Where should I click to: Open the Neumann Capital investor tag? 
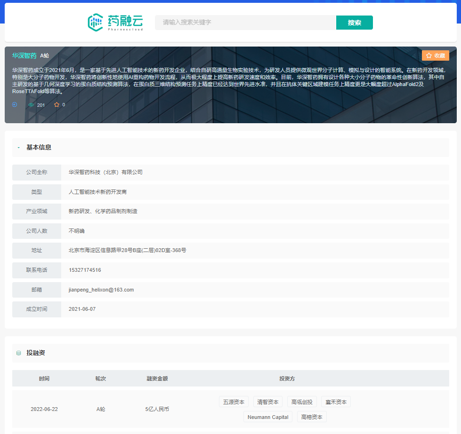click(268, 417)
